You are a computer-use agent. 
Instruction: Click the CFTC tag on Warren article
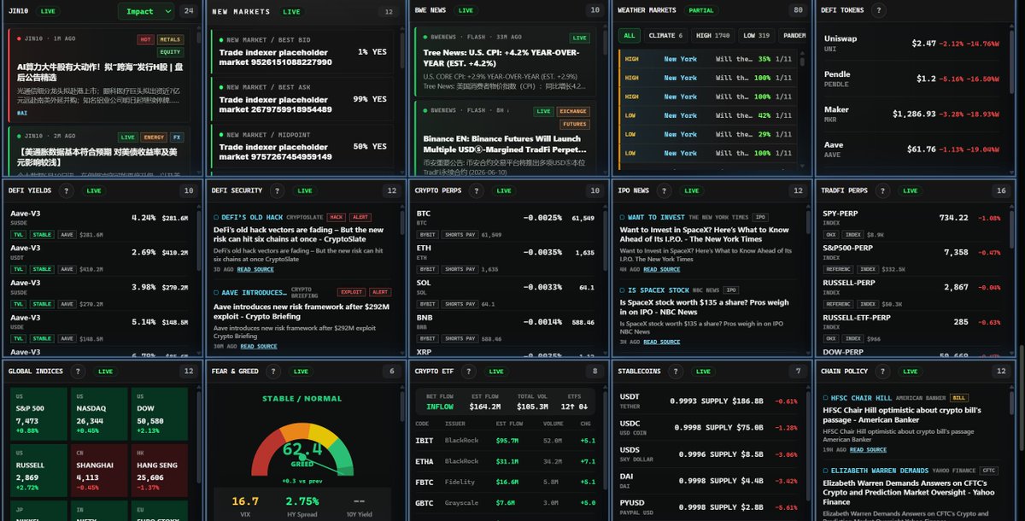(x=987, y=471)
